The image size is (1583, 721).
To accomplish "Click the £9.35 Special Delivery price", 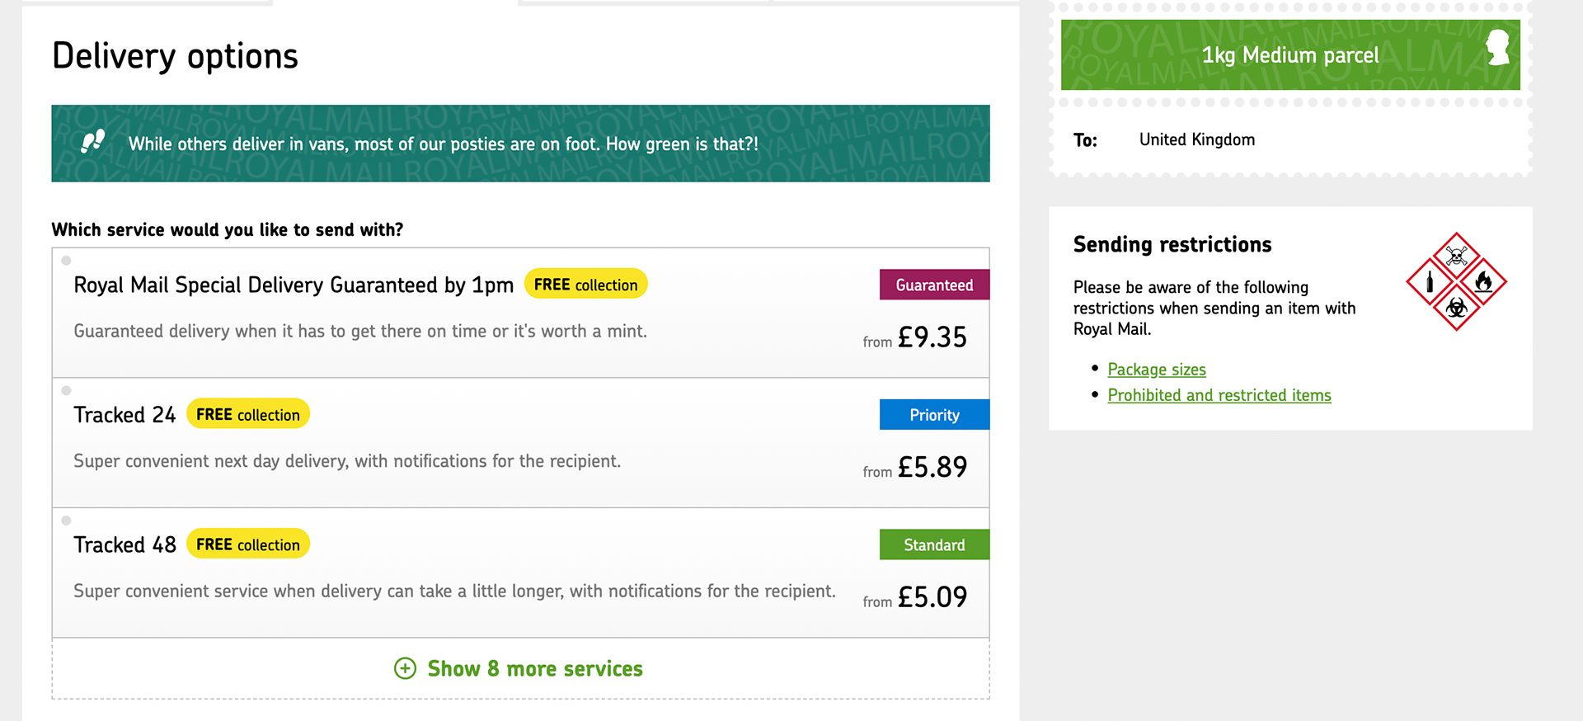I will coord(932,337).
